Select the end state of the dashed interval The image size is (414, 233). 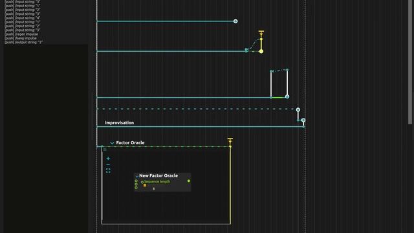[298, 109]
